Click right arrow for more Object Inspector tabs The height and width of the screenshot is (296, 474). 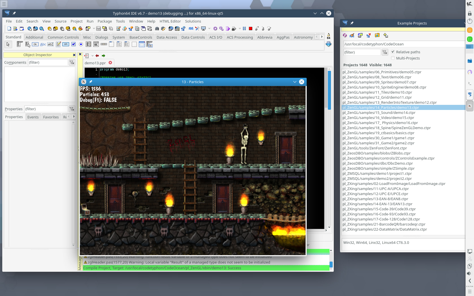pos(74,116)
